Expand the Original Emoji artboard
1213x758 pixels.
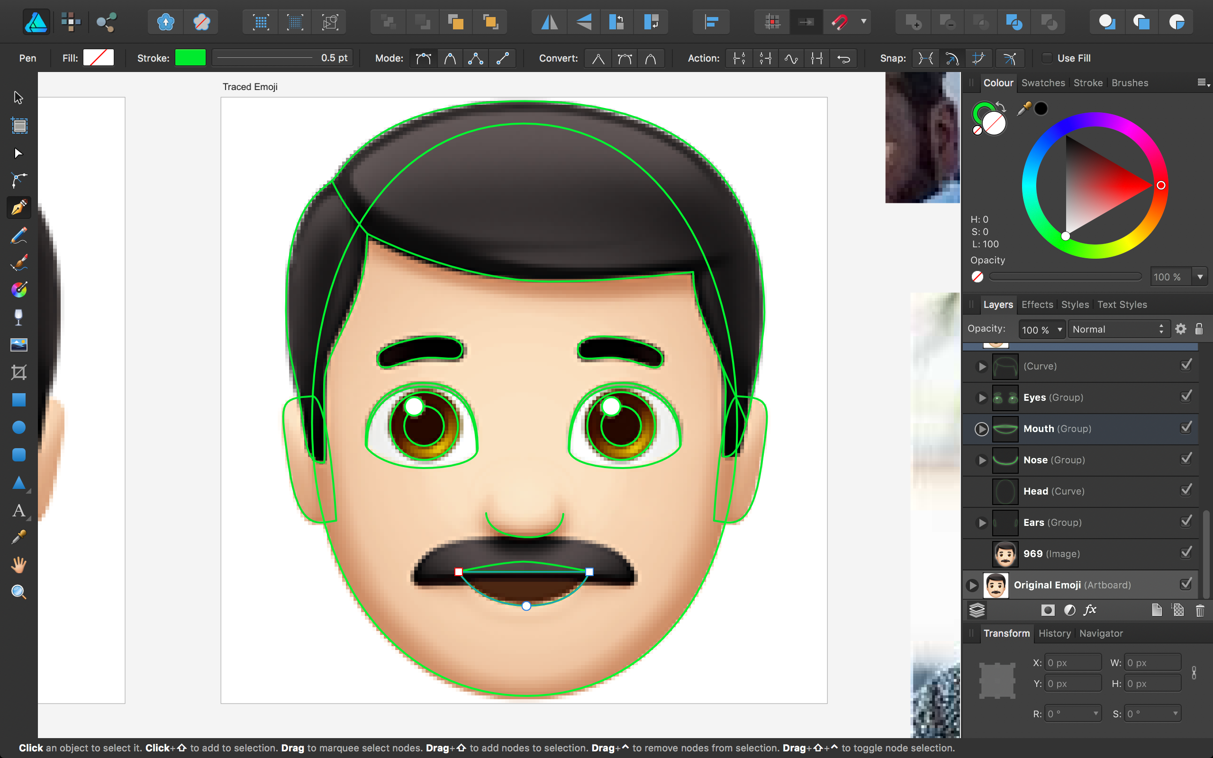tap(972, 585)
